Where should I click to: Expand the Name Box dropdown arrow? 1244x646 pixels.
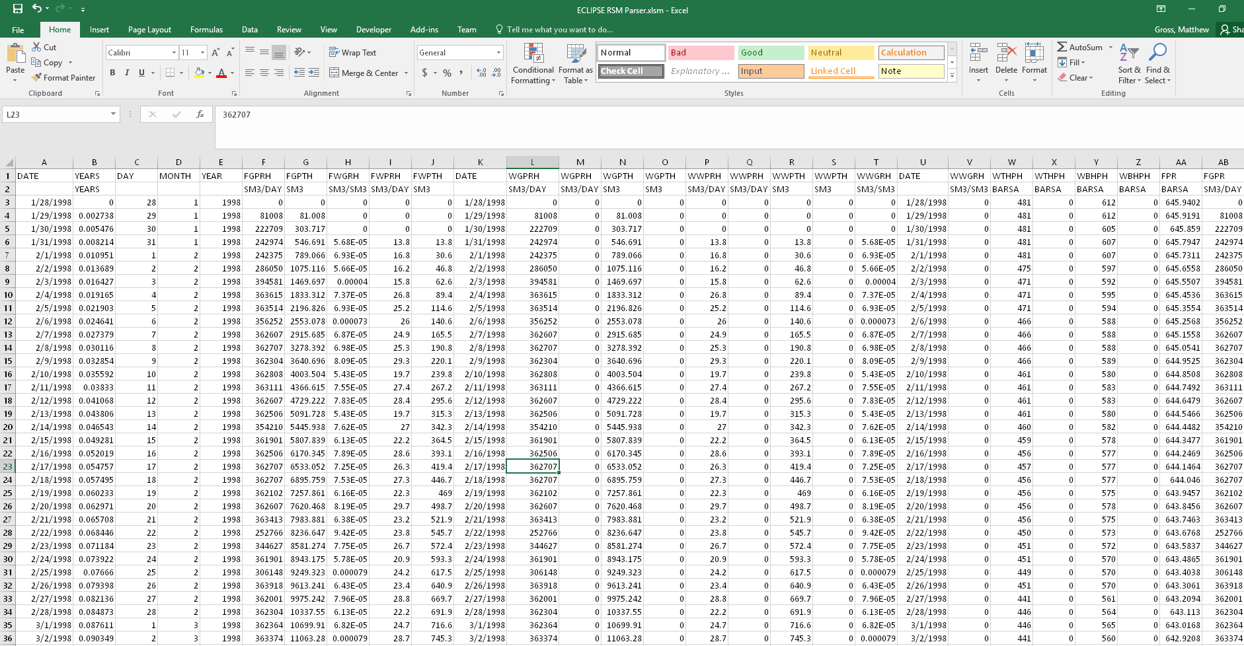coord(113,114)
